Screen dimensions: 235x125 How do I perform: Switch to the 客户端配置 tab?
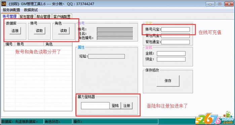(62, 16)
